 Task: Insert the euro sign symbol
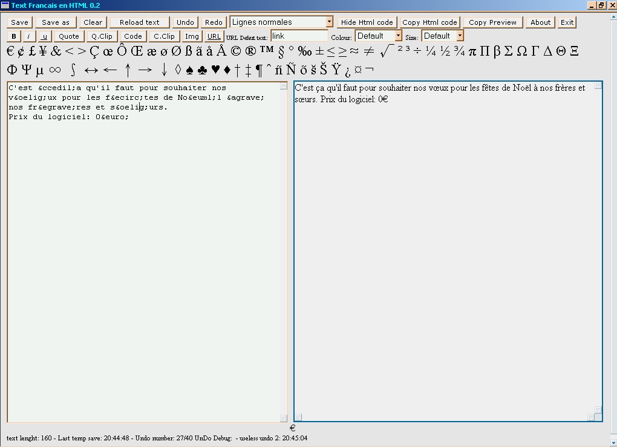coord(11,51)
